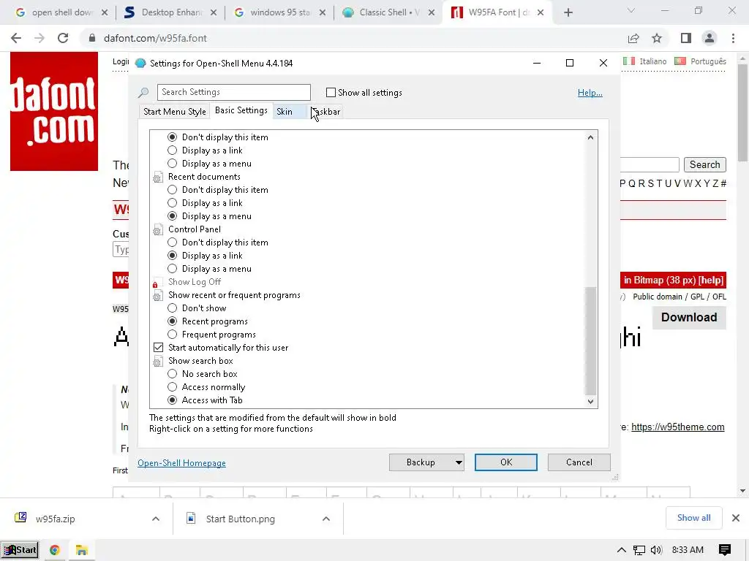Expand w95fa.zip download options chevron

click(156, 519)
